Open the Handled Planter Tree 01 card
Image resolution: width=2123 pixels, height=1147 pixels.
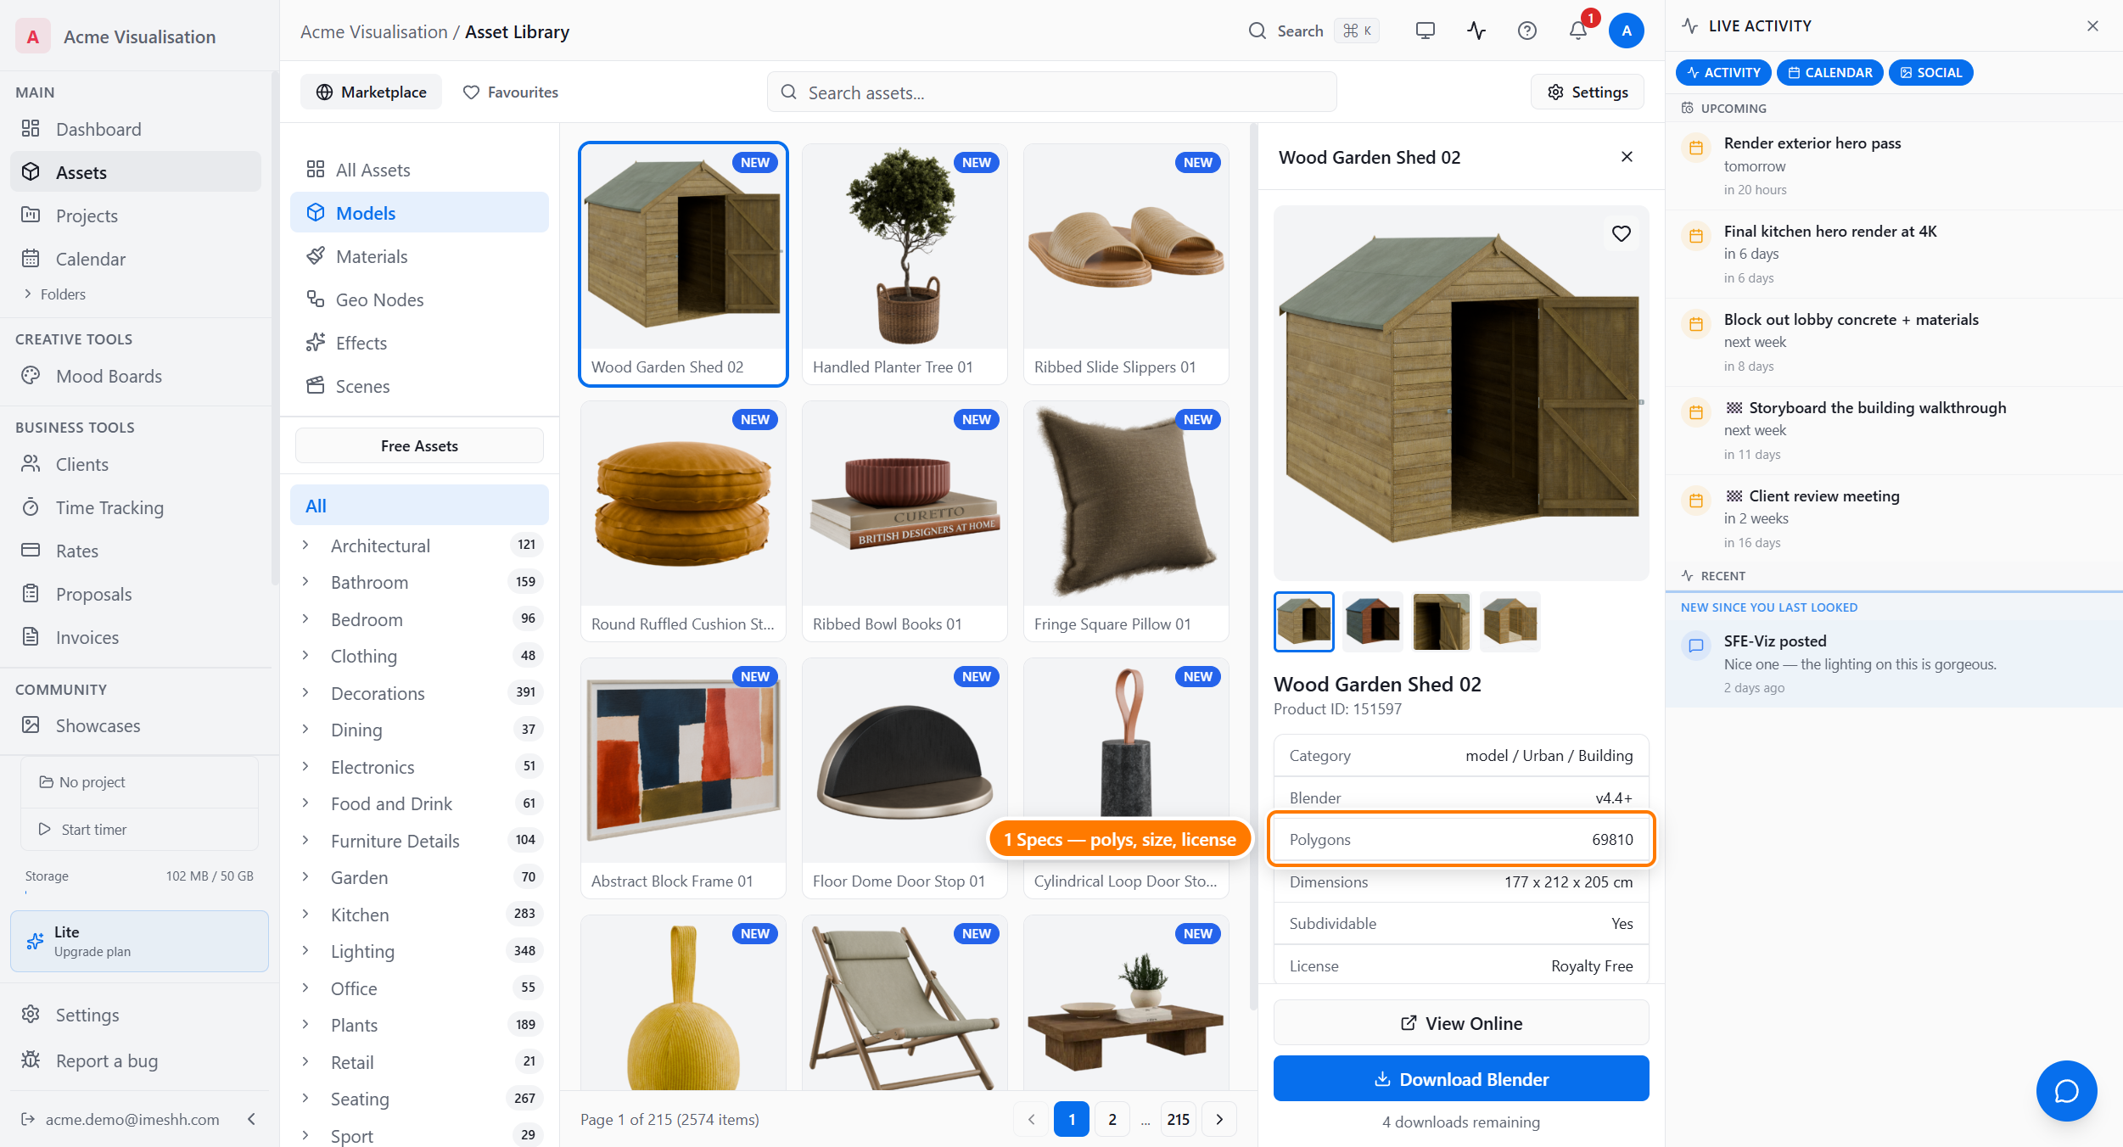pos(905,264)
